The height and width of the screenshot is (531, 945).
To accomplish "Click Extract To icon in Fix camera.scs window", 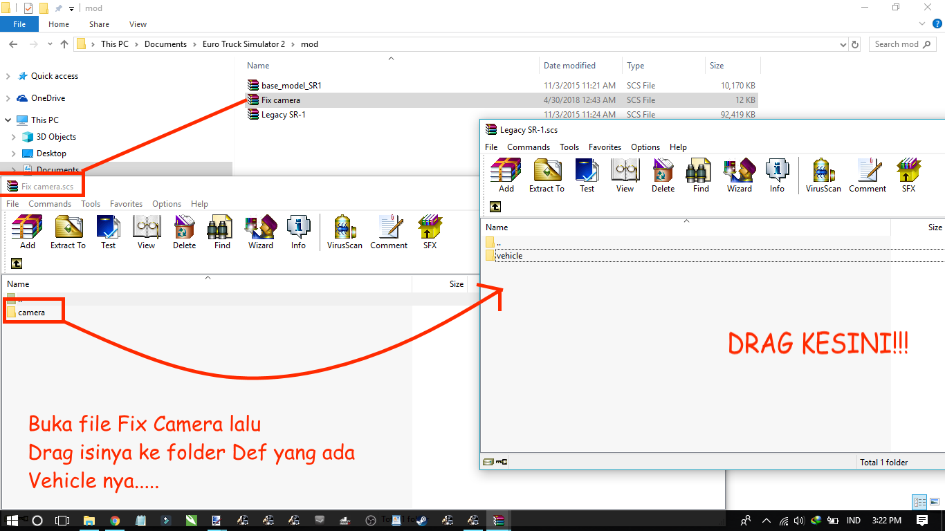I will (x=68, y=232).
